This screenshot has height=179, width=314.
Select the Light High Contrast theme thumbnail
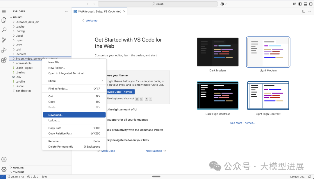point(268,96)
